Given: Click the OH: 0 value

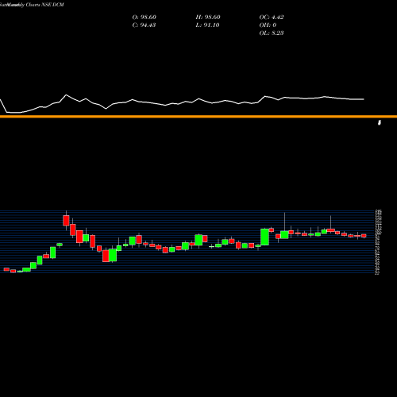Looking at the screenshot, I should click(268, 25).
